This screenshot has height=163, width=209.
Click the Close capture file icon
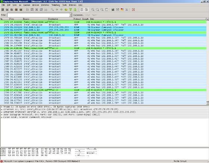point(37,10)
